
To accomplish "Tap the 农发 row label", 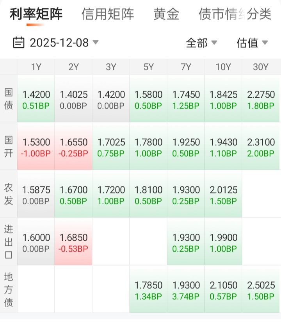I will pyautogui.click(x=9, y=194).
